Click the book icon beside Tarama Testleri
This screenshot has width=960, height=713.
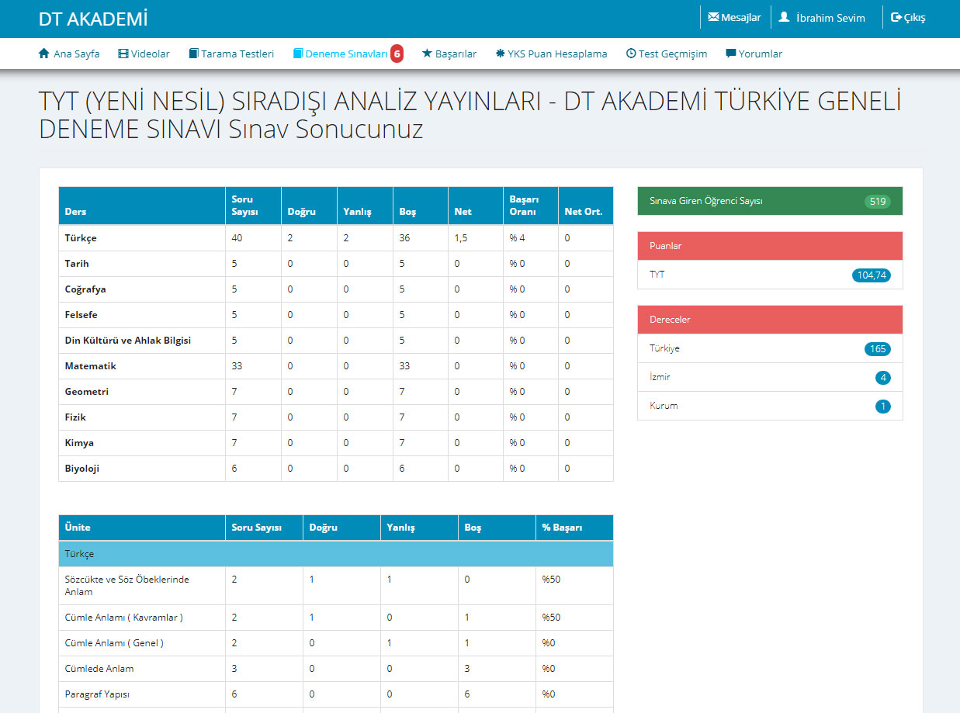tap(194, 54)
